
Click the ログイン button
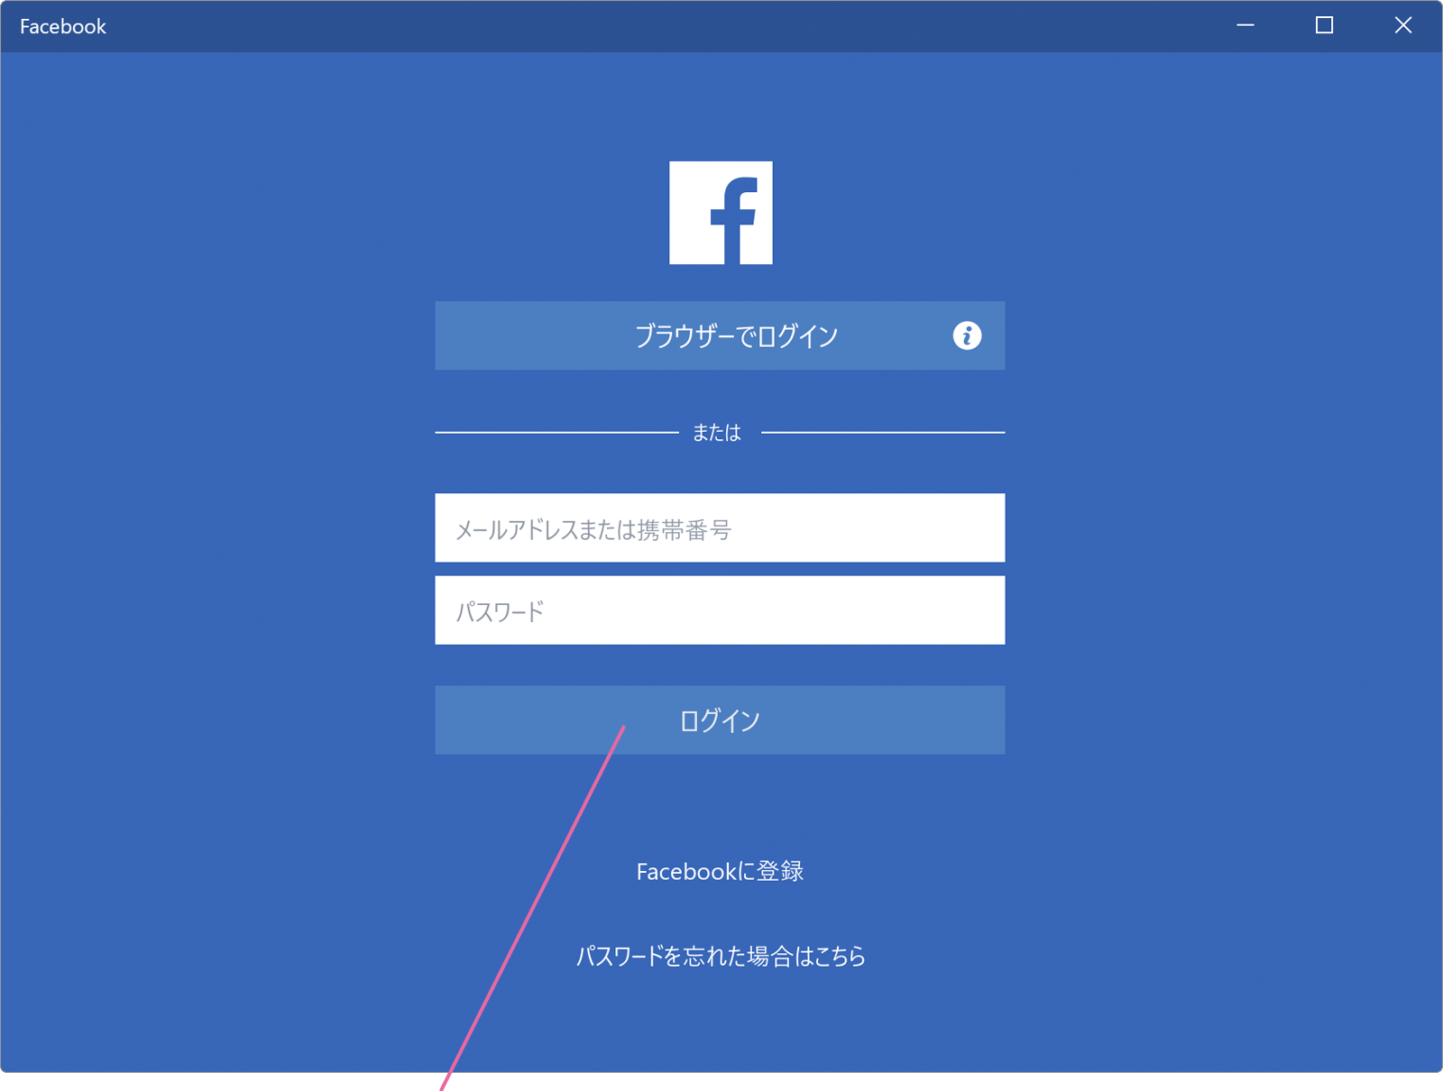click(720, 720)
